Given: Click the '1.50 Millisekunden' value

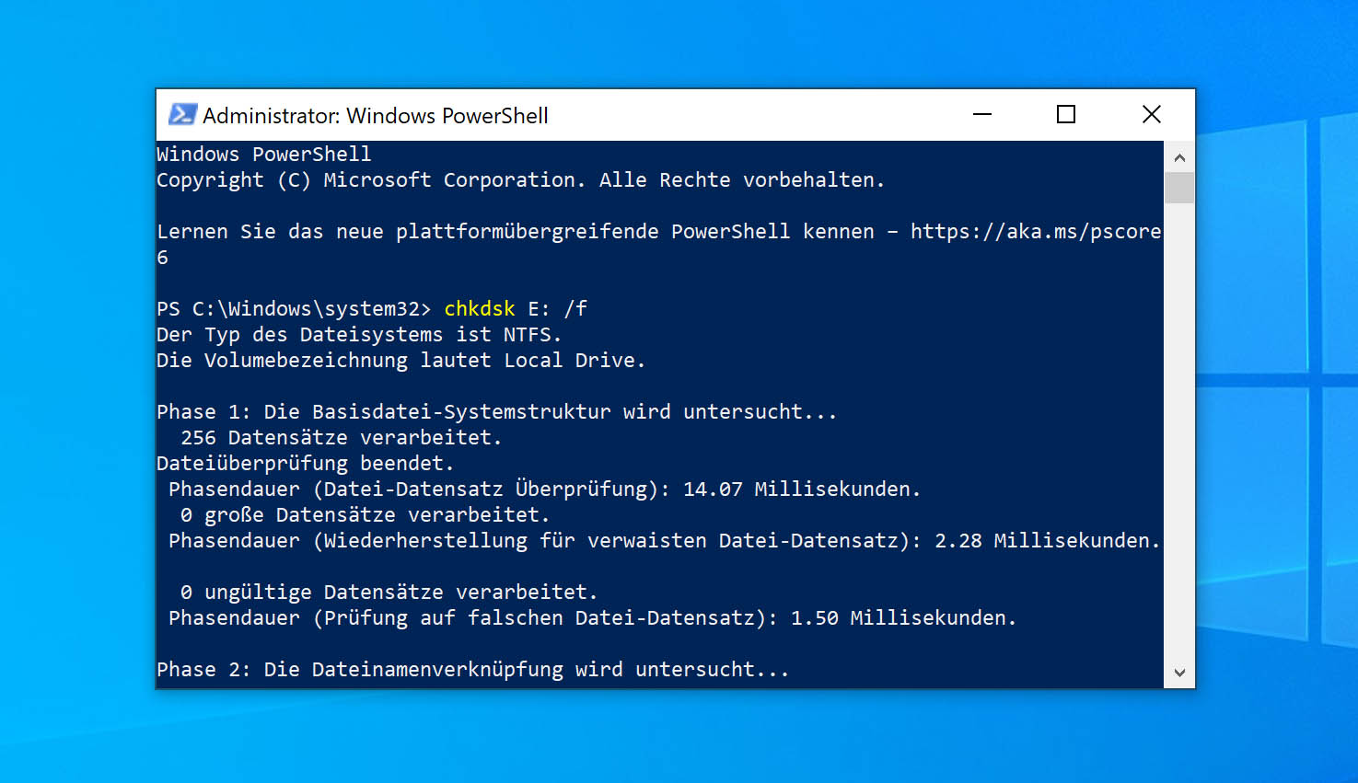Looking at the screenshot, I should pos(904,618).
